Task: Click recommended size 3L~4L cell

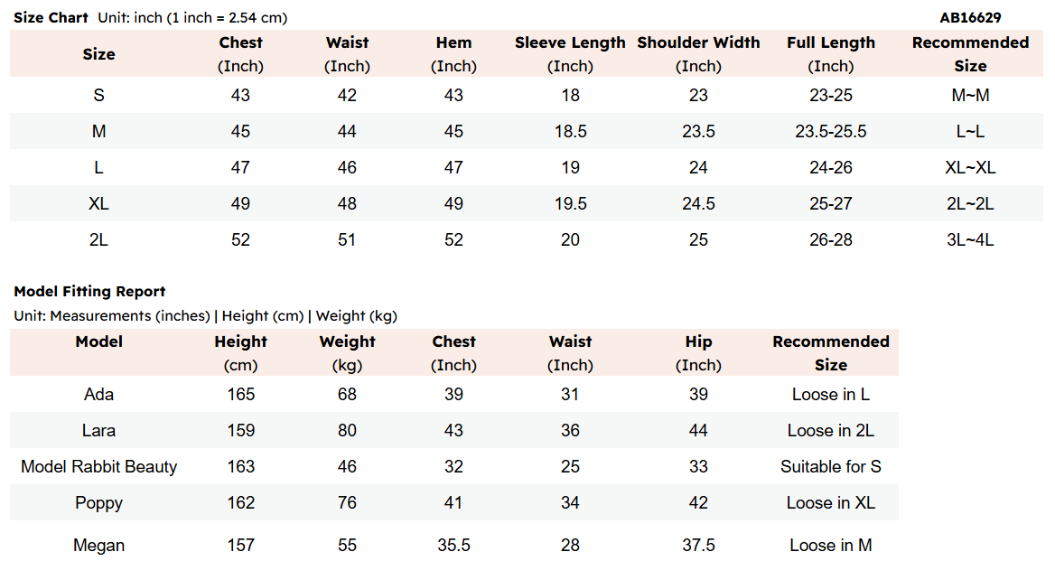Action: tap(970, 240)
